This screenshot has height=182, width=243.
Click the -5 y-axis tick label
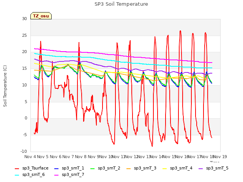point(25,135)
